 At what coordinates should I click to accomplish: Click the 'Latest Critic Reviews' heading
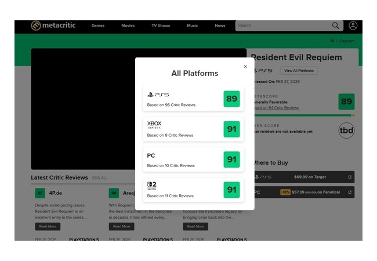tap(59, 177)
